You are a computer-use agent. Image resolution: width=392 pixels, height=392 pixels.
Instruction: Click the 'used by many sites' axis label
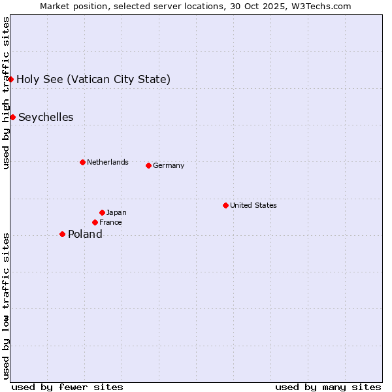[x=328, y=387]
